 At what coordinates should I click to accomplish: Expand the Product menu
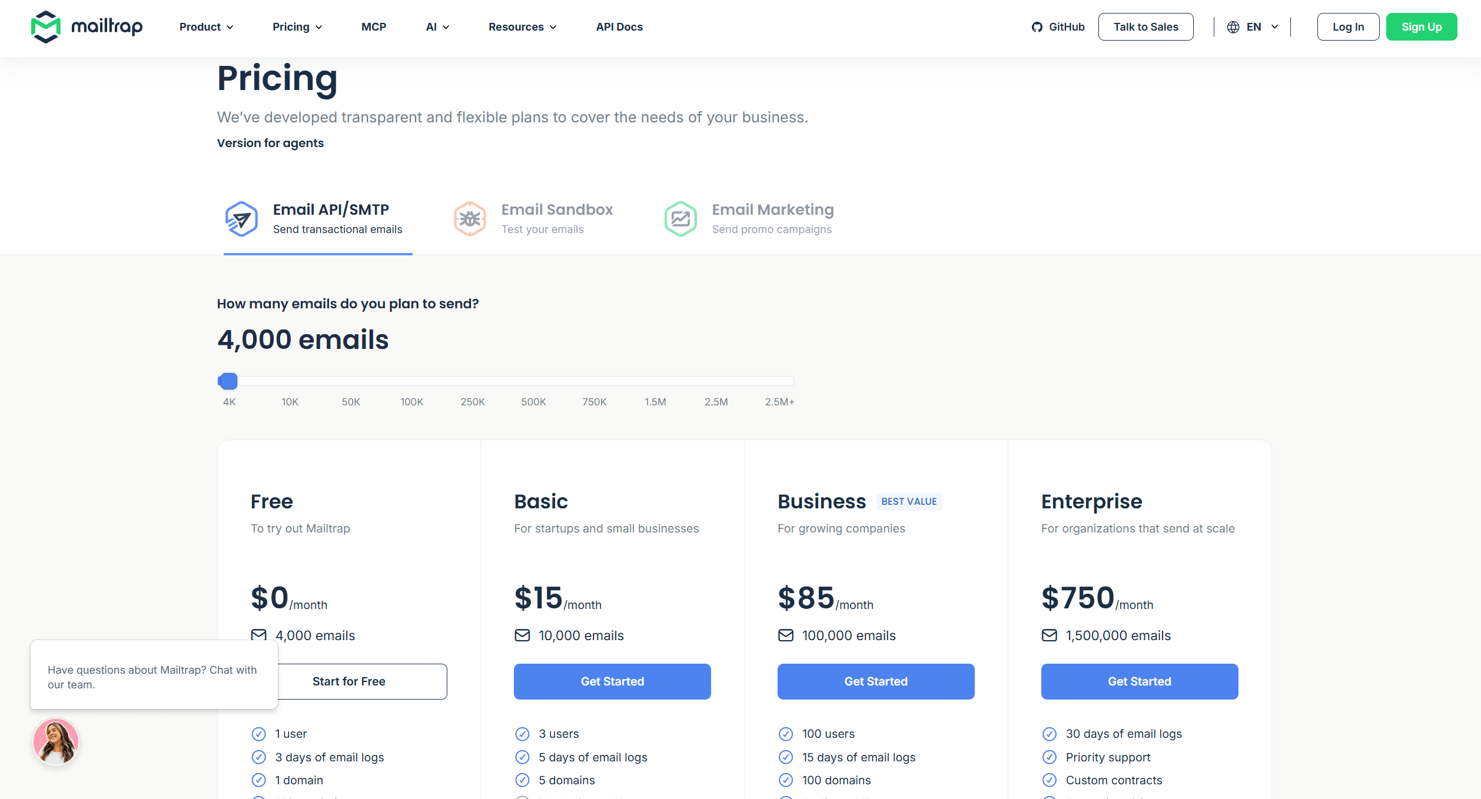coord(206,27)
